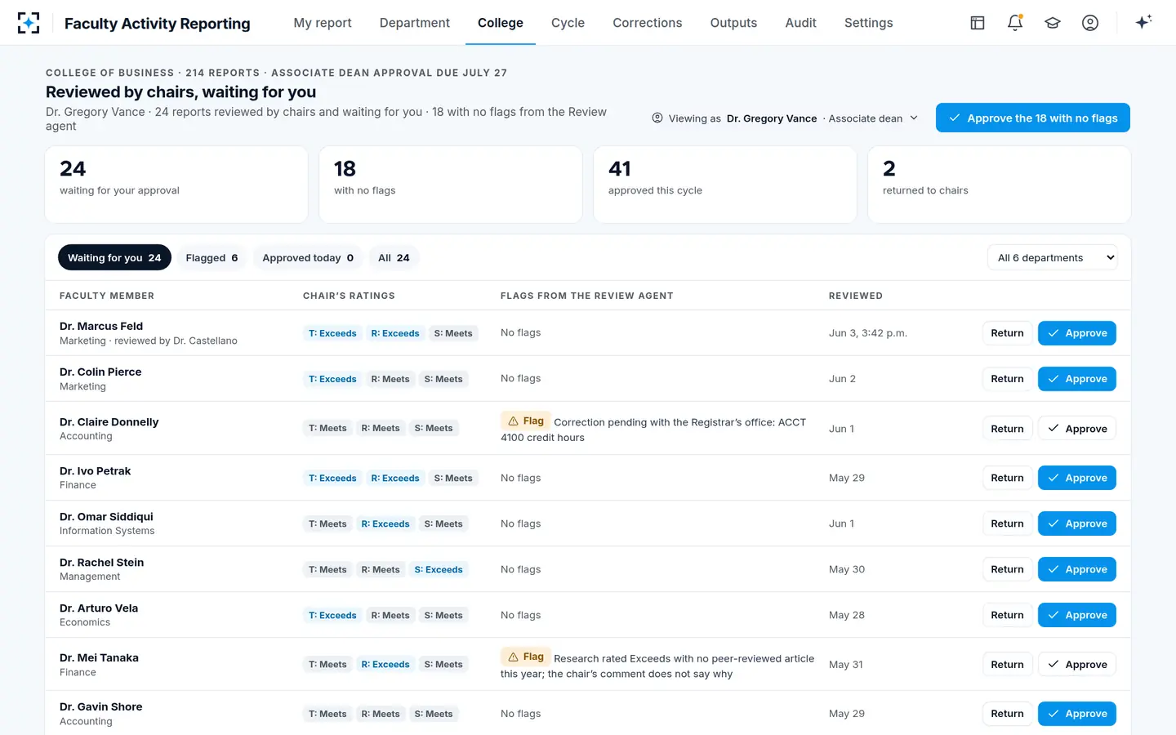The image size is (1176, 735).
Task: Return Dr. Mei Tanaka's report
Action: coord(1007,665)
